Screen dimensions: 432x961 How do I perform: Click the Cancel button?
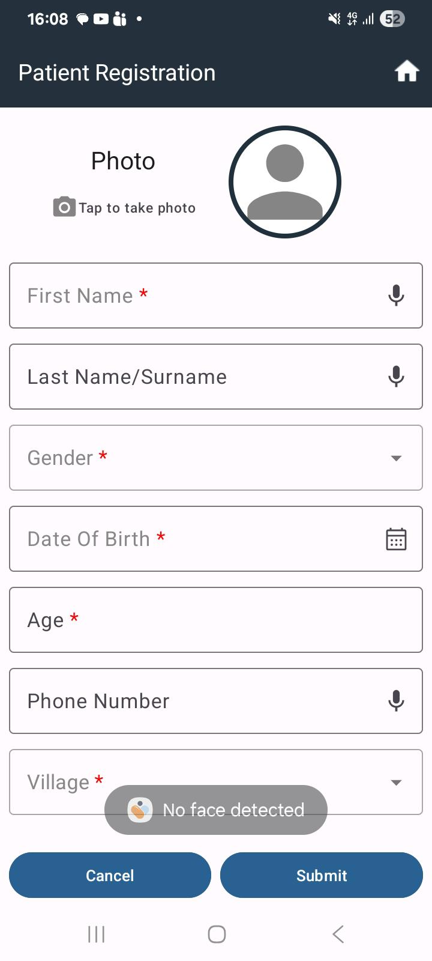pos(110,875)
